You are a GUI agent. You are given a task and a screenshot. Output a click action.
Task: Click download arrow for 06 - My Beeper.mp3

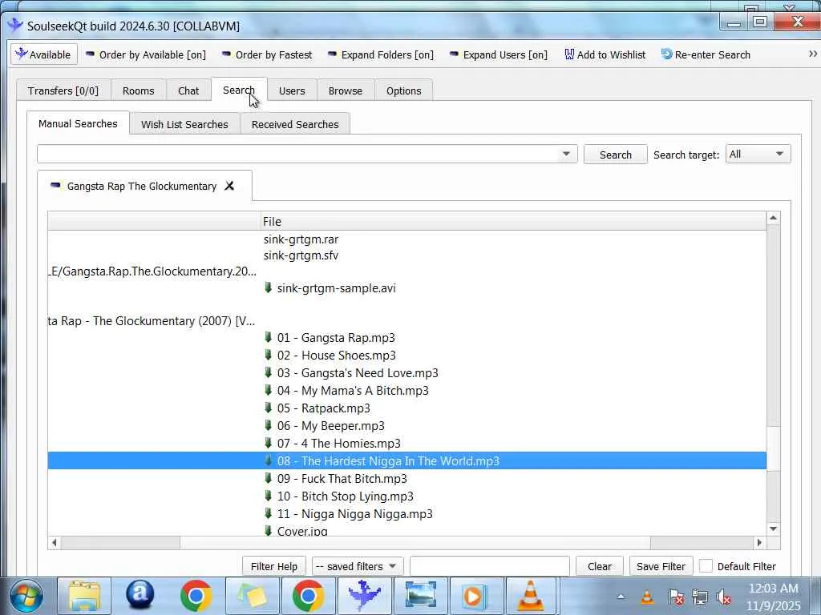pos(268,426)
